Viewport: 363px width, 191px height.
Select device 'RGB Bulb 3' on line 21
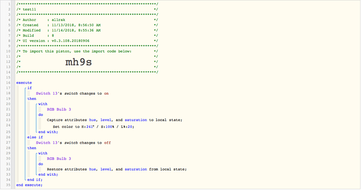[59, 109]
